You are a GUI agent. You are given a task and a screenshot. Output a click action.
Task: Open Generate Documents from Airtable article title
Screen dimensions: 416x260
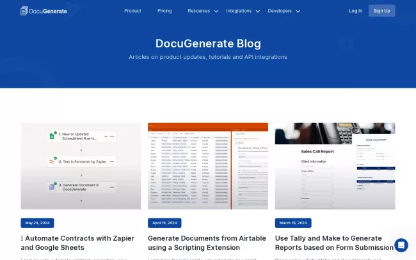(207, 243)
